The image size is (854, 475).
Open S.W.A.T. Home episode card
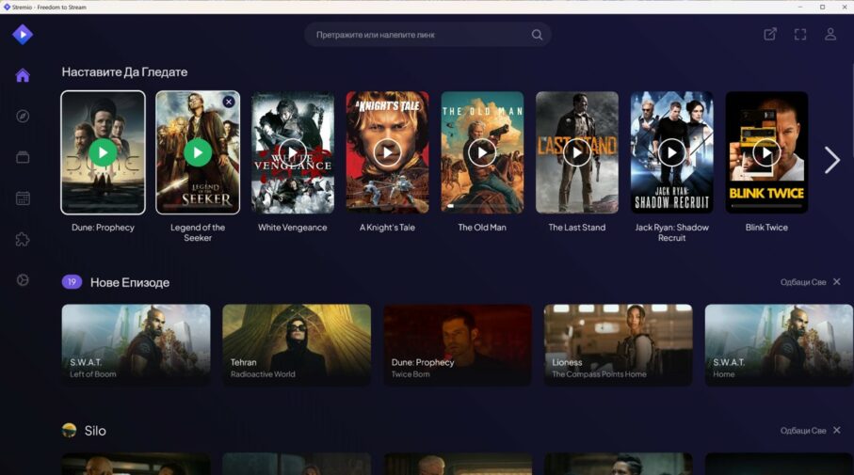[779, 345]
